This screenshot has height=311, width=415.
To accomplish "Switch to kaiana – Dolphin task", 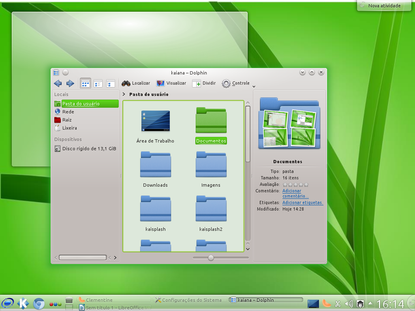I will 266,300.
